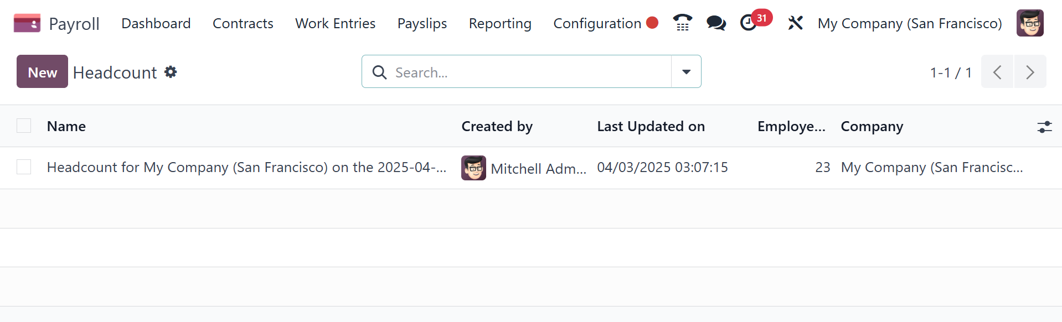1062x322 pixels.
Task: Click the Payroll app logo icon
Action: coord(27,23)
